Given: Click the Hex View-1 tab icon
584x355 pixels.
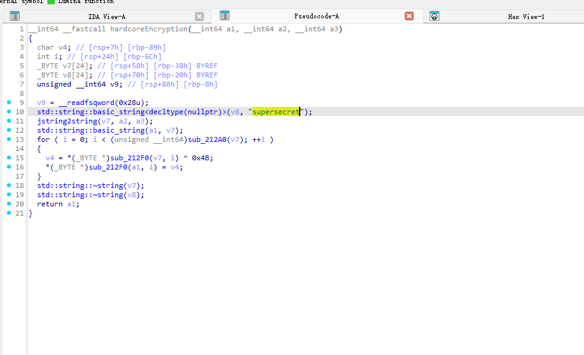Looking at the screenshot, I should pyautogui.click(x=434, y=17).
